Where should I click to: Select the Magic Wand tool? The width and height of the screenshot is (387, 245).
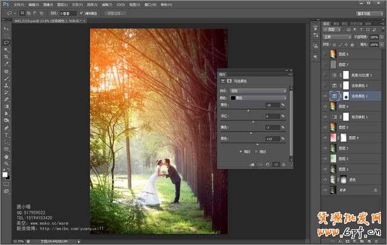click(x=6, y=50)
